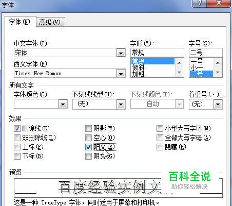Enable 小型大写字母(M) checkbox
Screen dimensions: 232x206
[x=160, y=128]
